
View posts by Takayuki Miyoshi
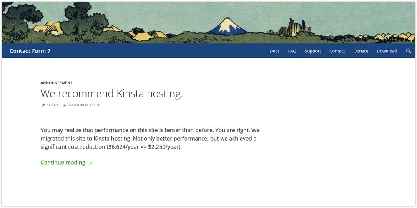click(83, 105)
